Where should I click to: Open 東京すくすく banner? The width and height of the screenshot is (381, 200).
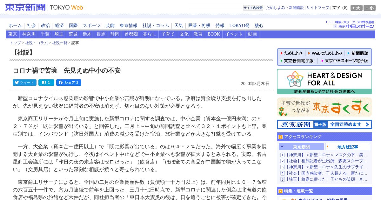[x=324, y=107]
